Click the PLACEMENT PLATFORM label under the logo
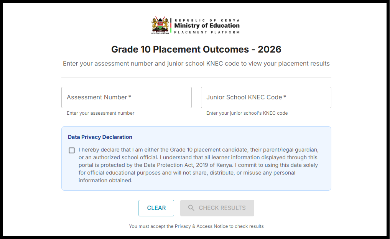 pos(206,32)
